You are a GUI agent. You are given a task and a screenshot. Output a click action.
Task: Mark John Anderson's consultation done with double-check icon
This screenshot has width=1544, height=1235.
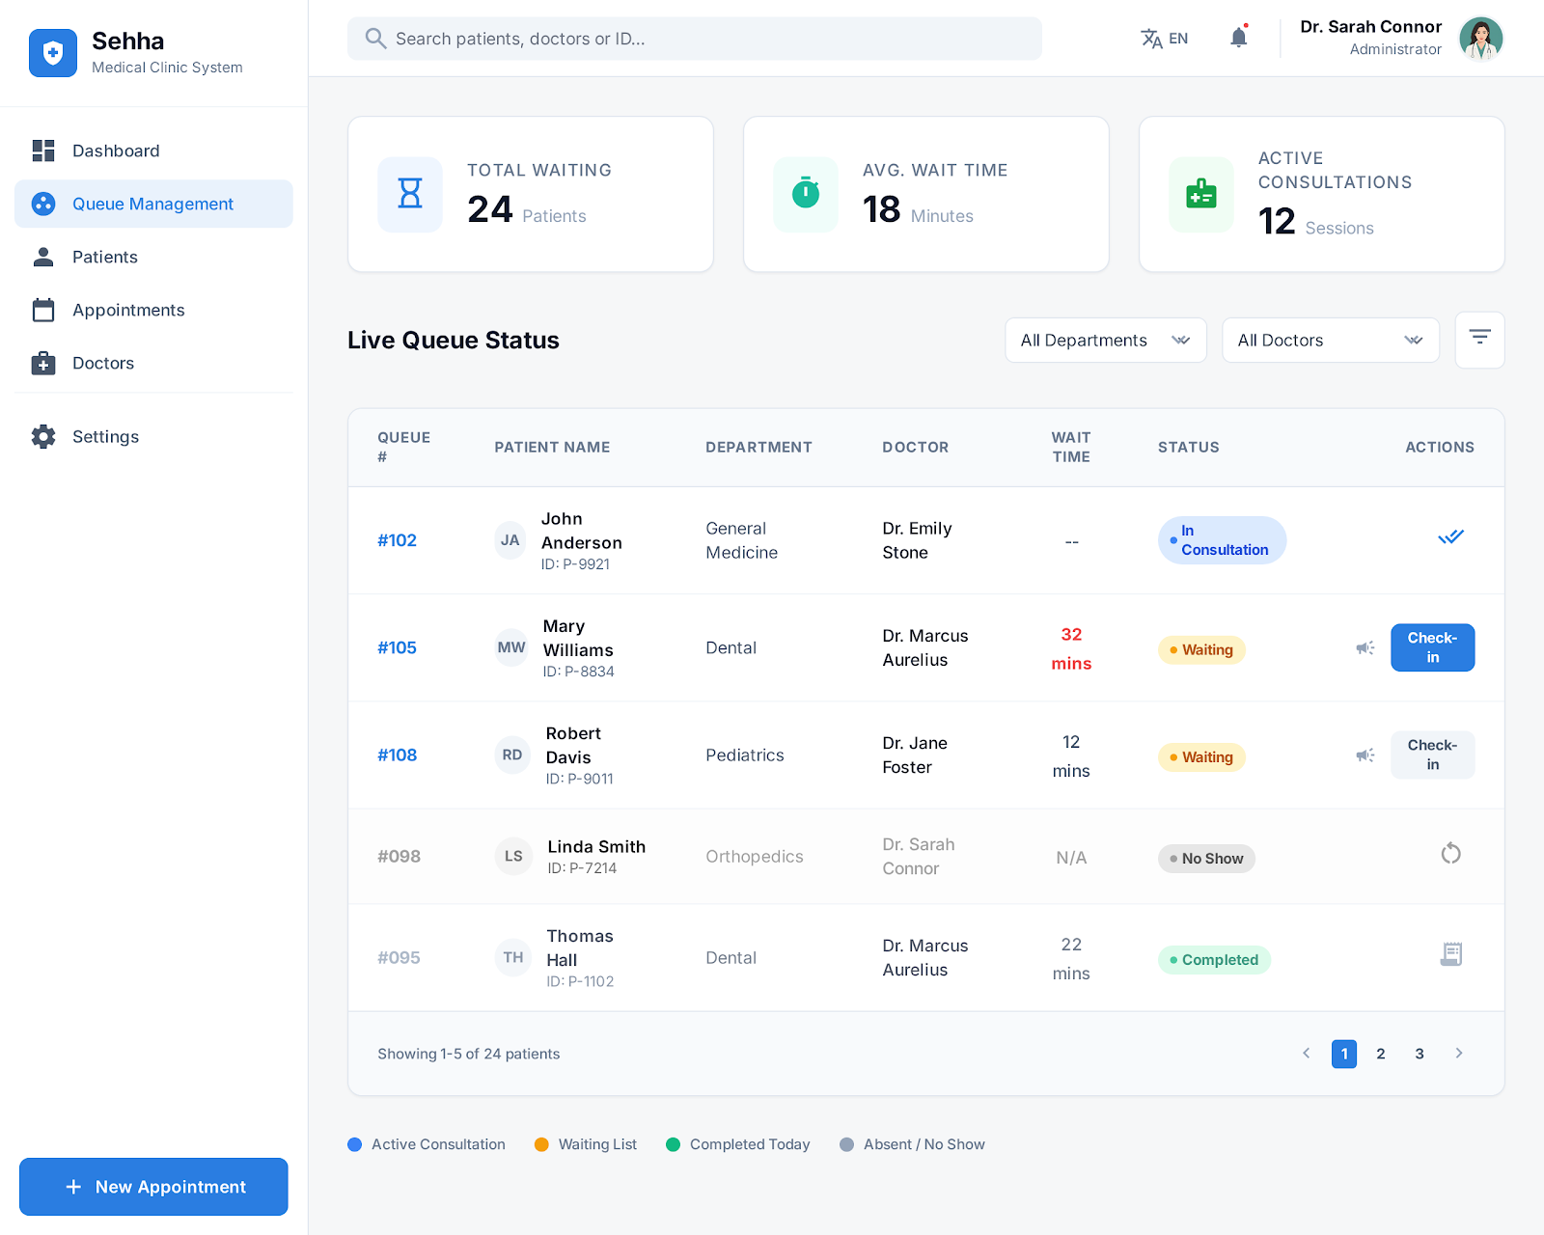pyautogui.click(x=1450, y=537)
